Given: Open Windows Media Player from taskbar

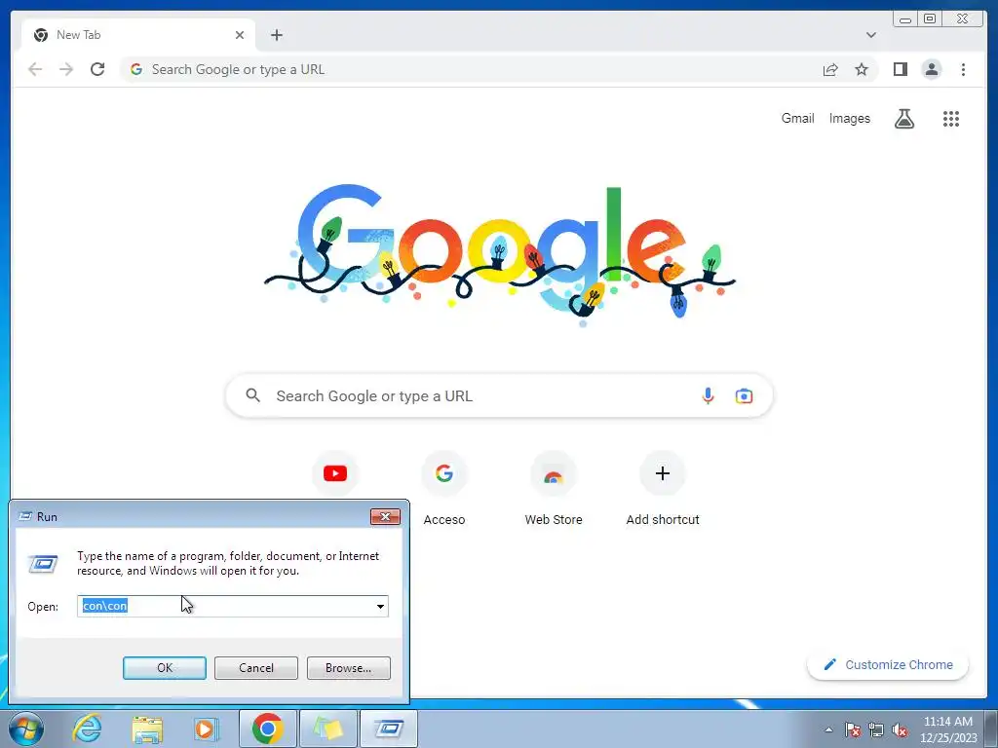Looking at the screenshot, I should tap(205, 729).
